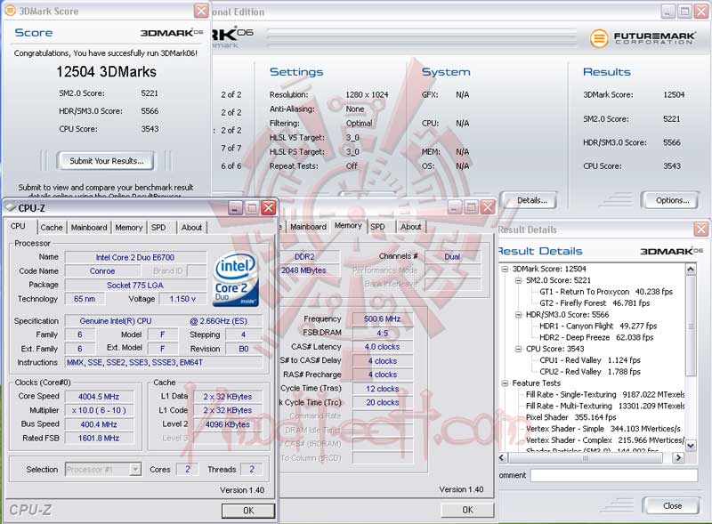Close the Result Details window
Image resolution: width=712 pixels, height=524 pixels.
(701, 229)
